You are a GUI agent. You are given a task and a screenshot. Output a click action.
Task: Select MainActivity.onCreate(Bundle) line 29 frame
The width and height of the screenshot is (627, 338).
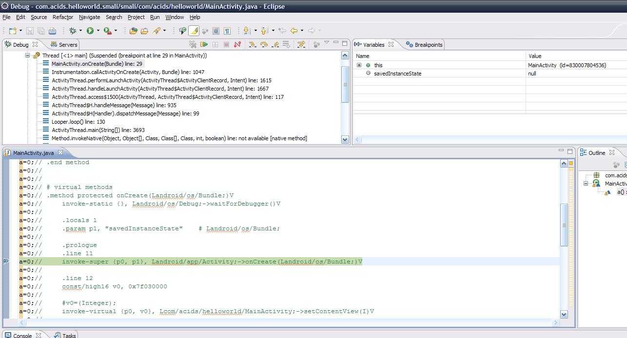coord(97,64)
